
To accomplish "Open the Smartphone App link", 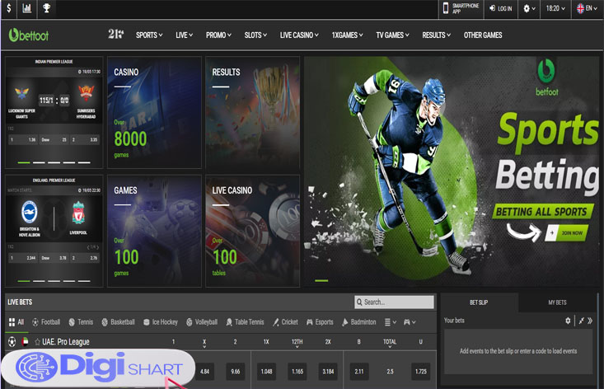I will pyautogui.click(x=461, y=8).
